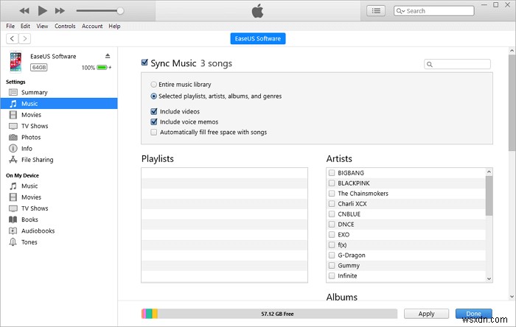Check the G-Dragon checkbox
Viewport: 516px width, 327px height.
pyautogui.click(x=332, y=255)
